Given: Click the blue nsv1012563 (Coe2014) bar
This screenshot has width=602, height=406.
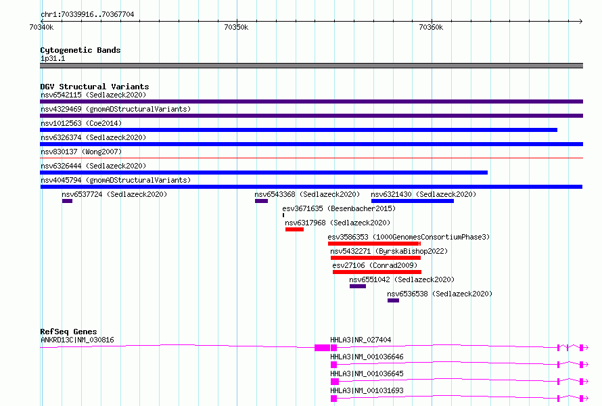Looking at the screenshot, I should 298,130.
